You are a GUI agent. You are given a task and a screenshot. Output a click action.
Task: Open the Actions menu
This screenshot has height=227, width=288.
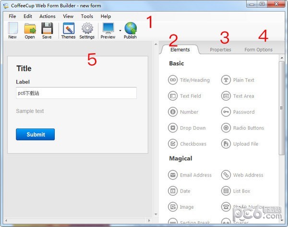tap(48, 16)
